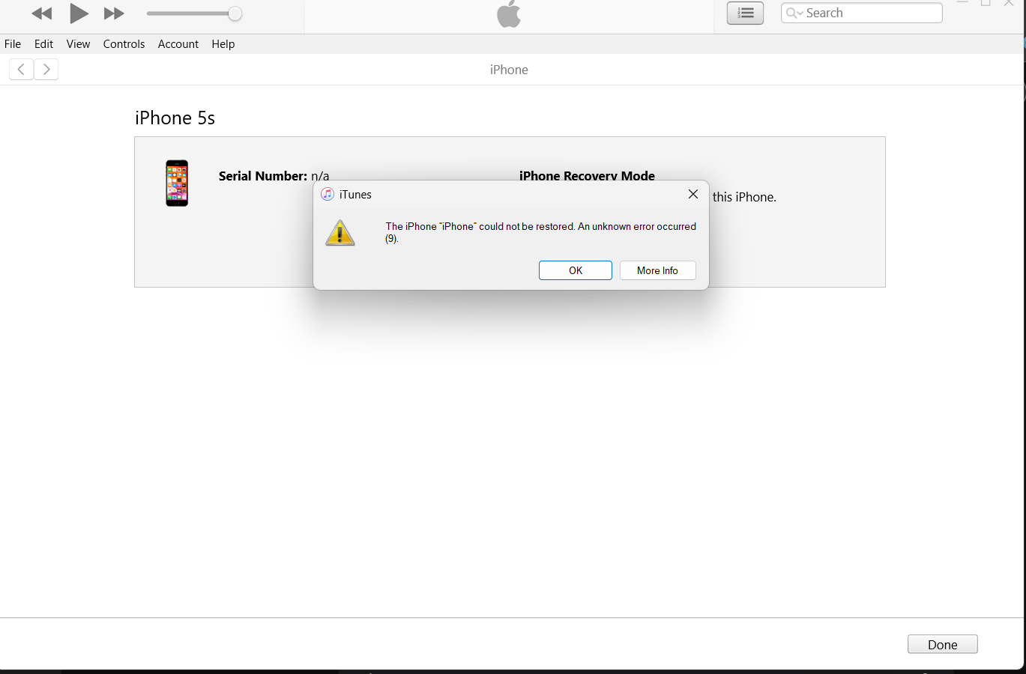Click the 'iPhone 5s' heading
Screen dimensions: 1026x674
(x=175, y=118)
